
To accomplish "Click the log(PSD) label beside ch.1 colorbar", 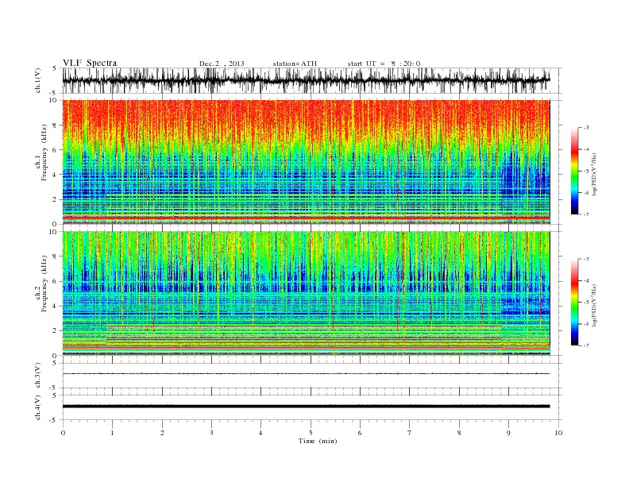I will pos(594,174).
